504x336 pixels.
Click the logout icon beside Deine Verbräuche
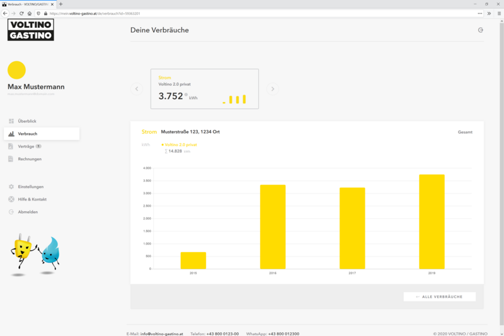[481, 30]
